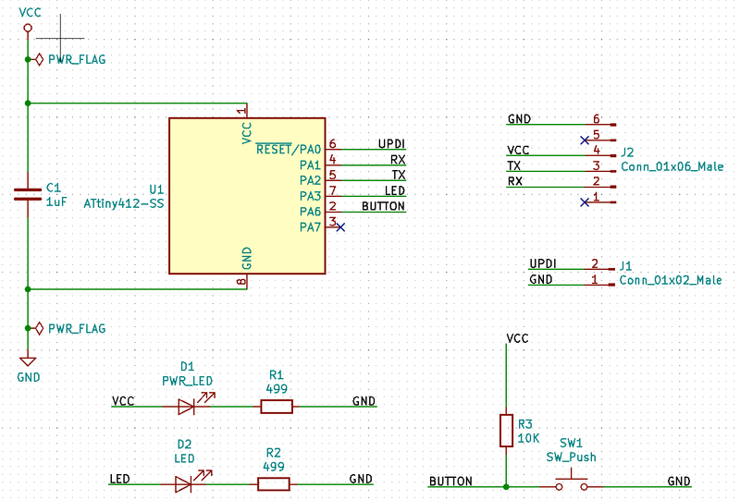Image resolution: width=740 pixels, height=500 pixels.
Task: Select the D2 LED diode symbol
Action: (185, 483)
